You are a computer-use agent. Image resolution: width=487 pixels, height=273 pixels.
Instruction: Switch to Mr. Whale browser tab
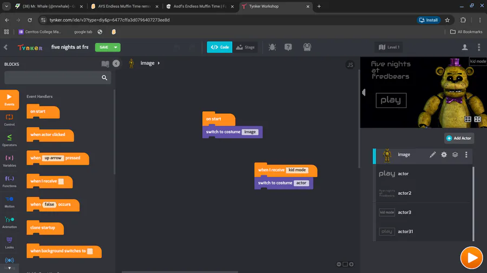(49, 6)
